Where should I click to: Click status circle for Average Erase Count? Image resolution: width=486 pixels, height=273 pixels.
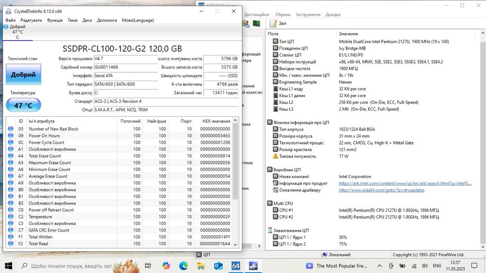(x=11, y=176)
